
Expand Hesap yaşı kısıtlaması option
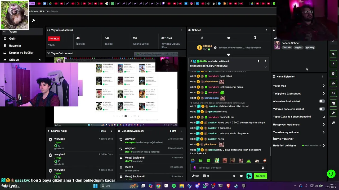coord(324,125)
